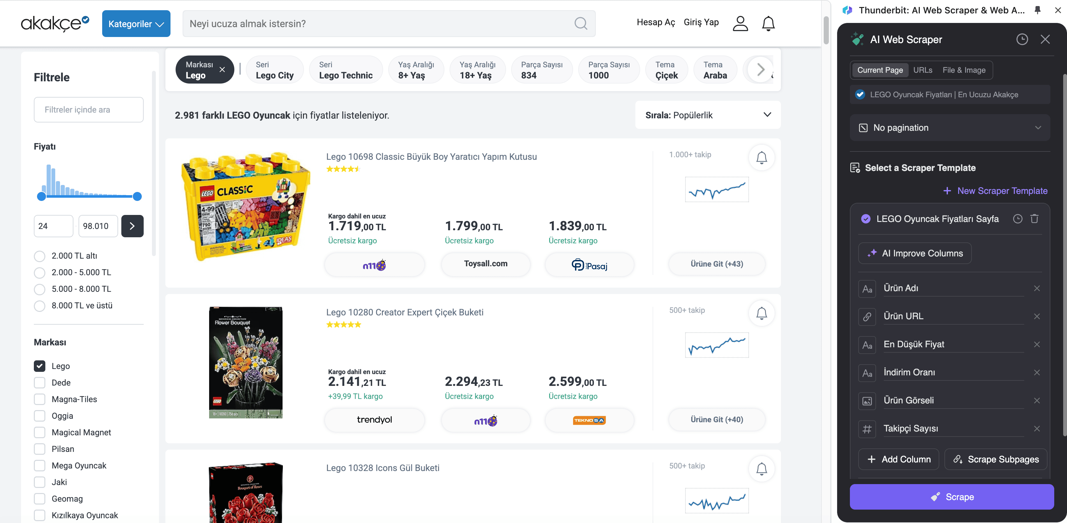Select the 2.000 - 5.000 TL radio
Screen dimensions: 1067x523
(40, 273)
